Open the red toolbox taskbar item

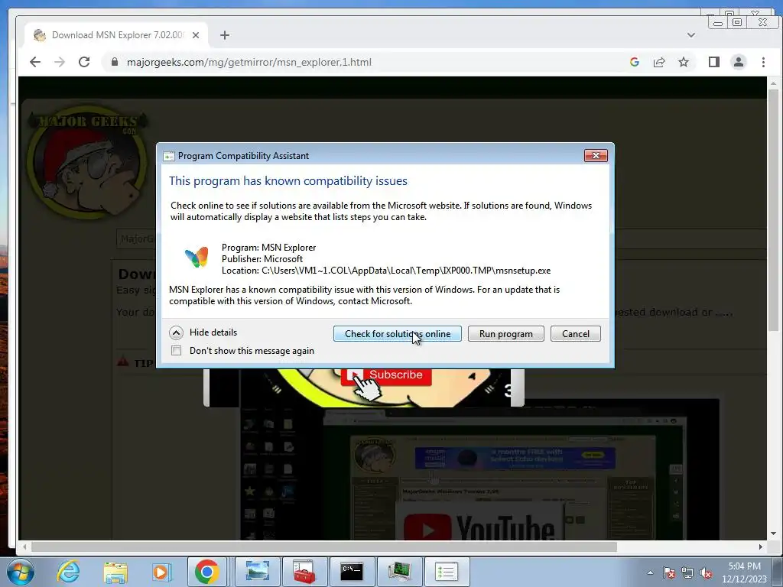tap(304, 572)
